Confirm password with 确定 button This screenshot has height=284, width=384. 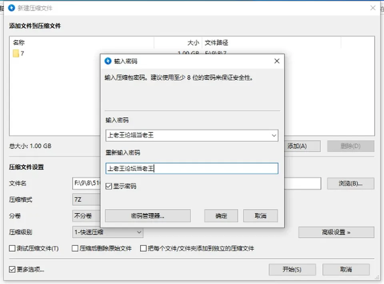pyautogui.click(x=221, y=216)
